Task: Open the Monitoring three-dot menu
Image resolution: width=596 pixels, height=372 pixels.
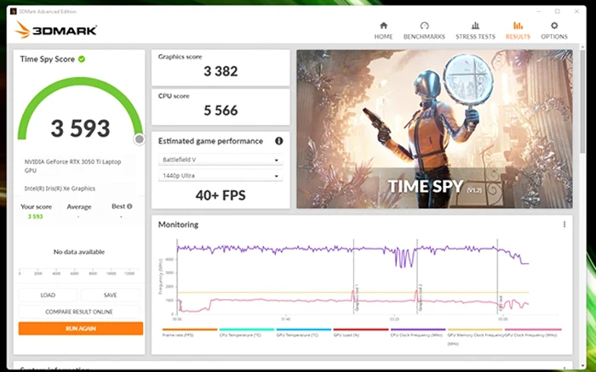Action: (564, 224)
